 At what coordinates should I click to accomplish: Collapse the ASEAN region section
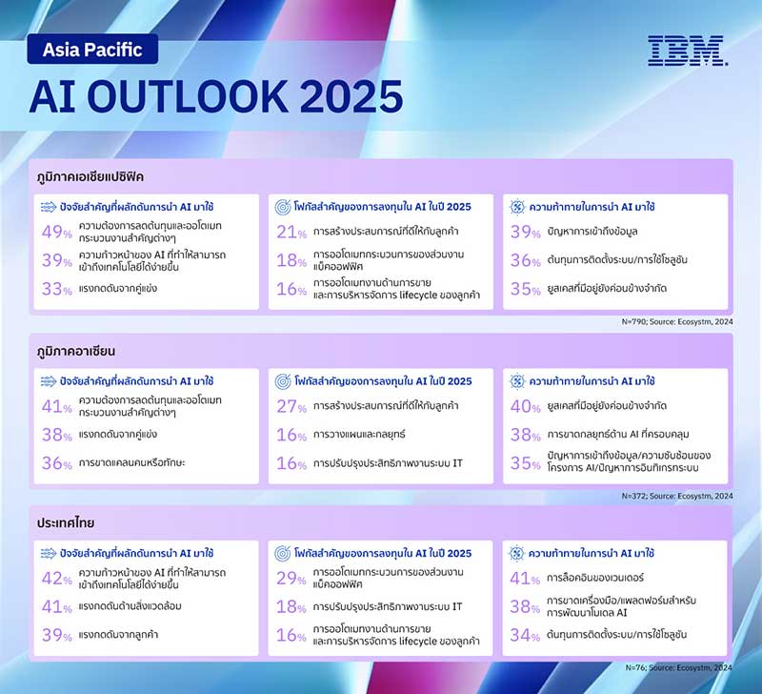coord(78,351)
